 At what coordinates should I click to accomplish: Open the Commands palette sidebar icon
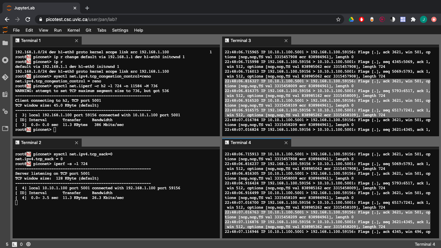coord(5,94)
